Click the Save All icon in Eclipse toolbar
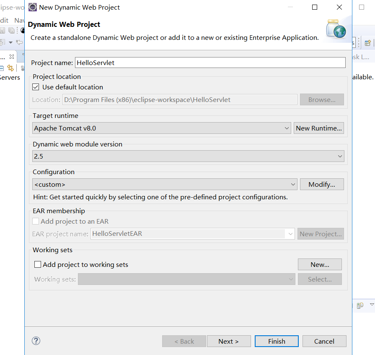The image size is (375, 355). (x=11, y=30)
